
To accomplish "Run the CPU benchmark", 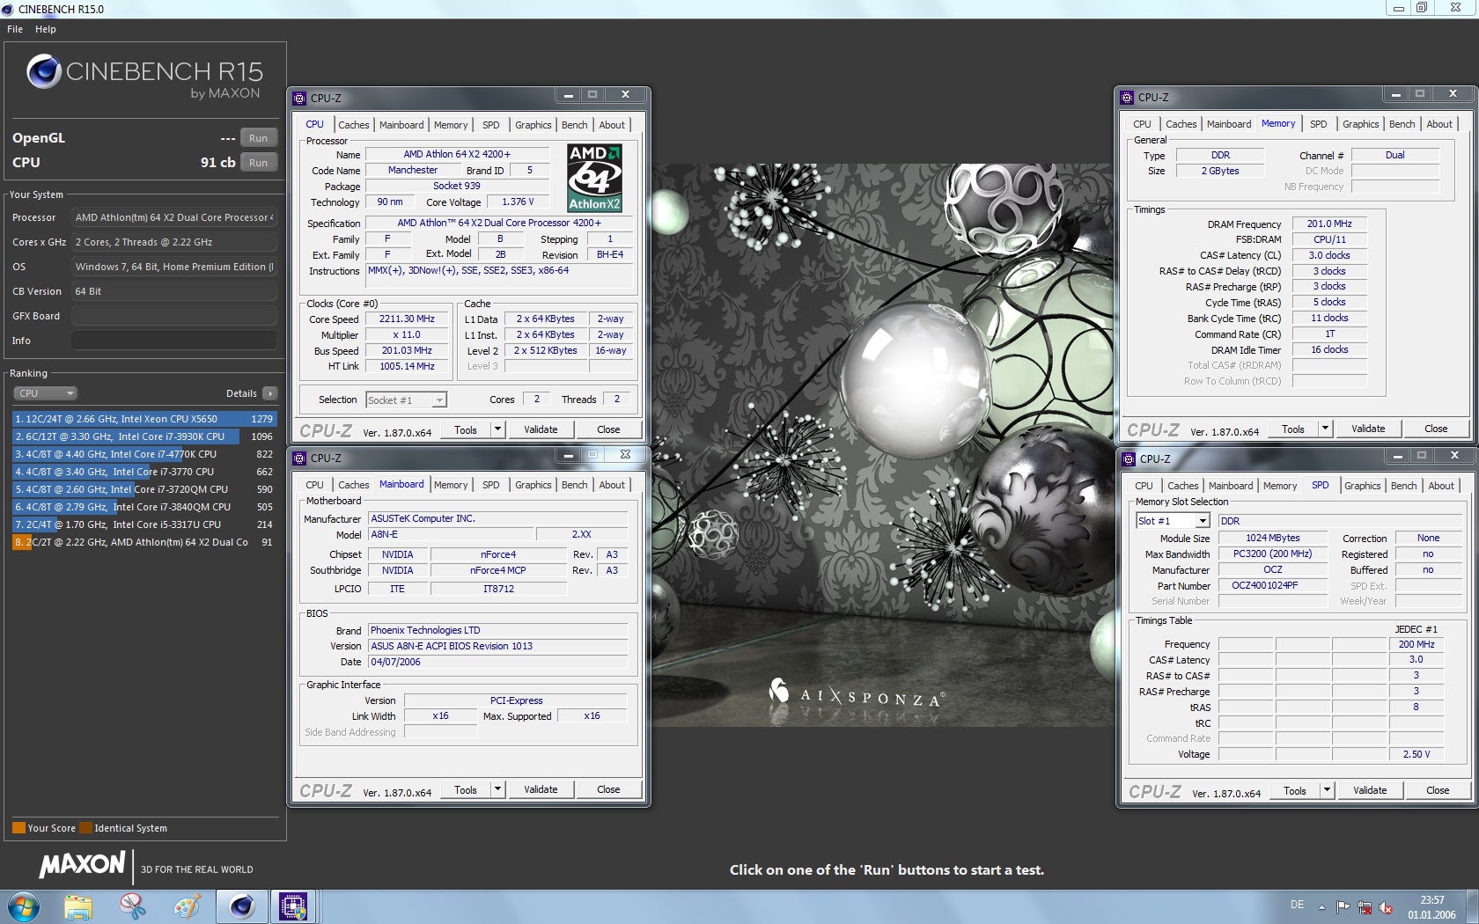I will [x=258, y=163].
